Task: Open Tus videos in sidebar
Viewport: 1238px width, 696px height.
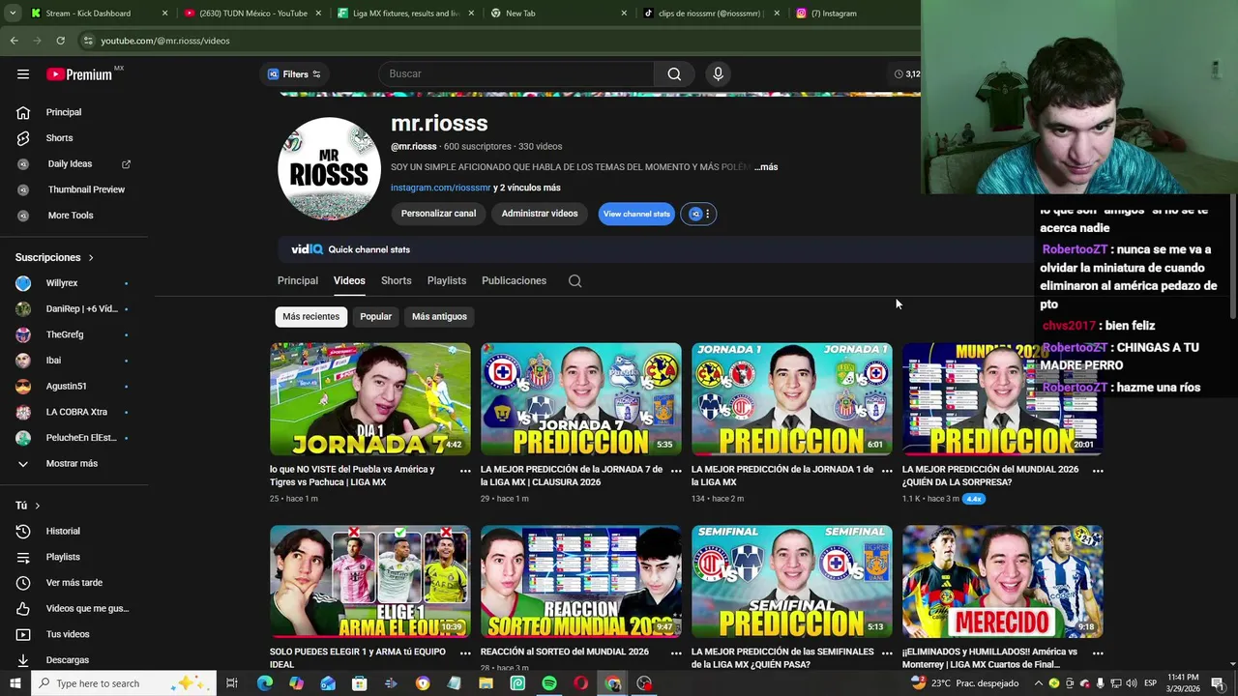Action: pos(68,634)
